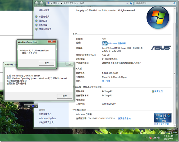Viewport: 179px width, 142px height.
Task: Click the Asus manufacturer value text
Action: coord(104,39)
